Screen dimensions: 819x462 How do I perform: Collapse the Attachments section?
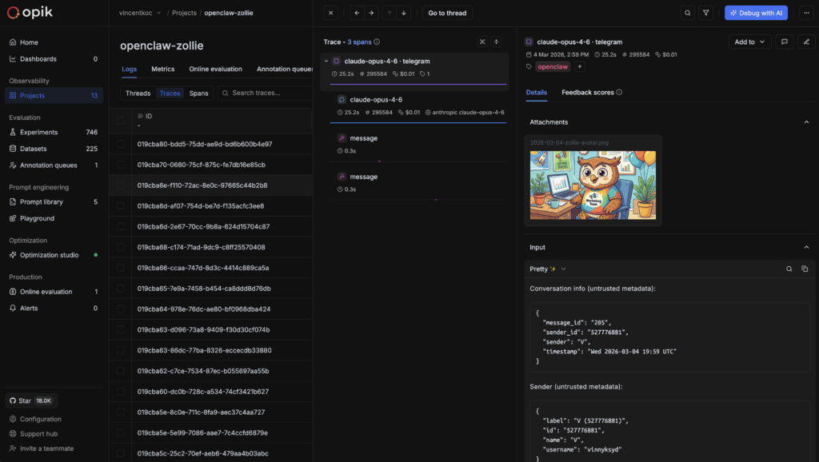tap(806, 121)
